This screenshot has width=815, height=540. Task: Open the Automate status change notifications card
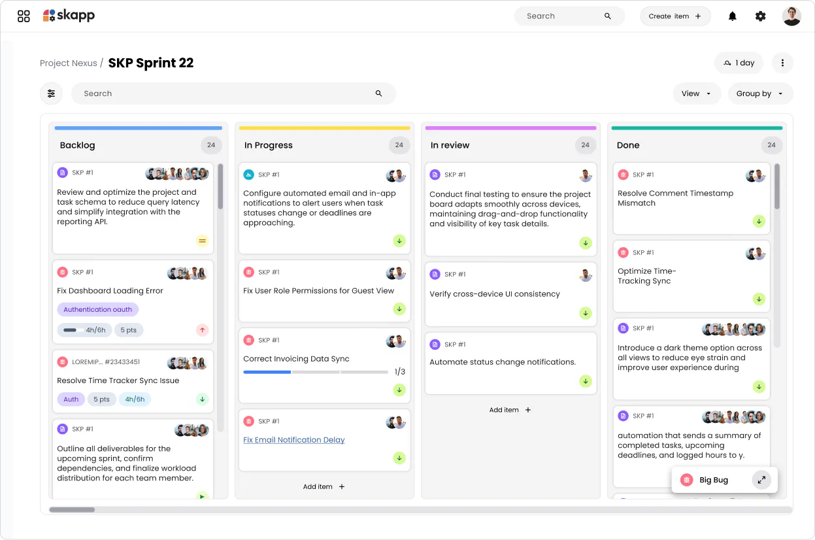[511, 363]
